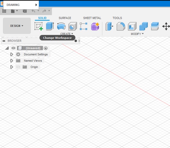Viewport: 170px width, 148px height.
Task: Save the design with the floppy icon
Action: (25, 11)
